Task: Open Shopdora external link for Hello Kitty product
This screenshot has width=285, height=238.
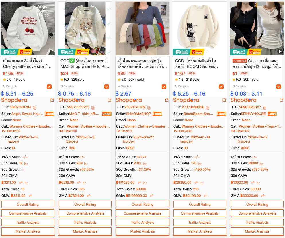Action: [x=110, y=100]
